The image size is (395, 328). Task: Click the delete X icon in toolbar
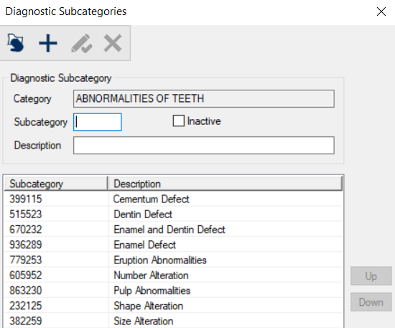click(113, 43)
